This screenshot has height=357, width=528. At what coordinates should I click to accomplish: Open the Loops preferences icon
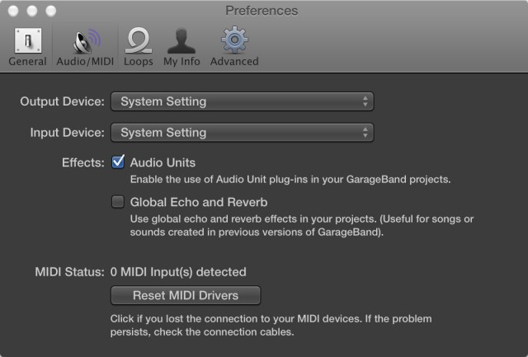click(x=139, y=39)
